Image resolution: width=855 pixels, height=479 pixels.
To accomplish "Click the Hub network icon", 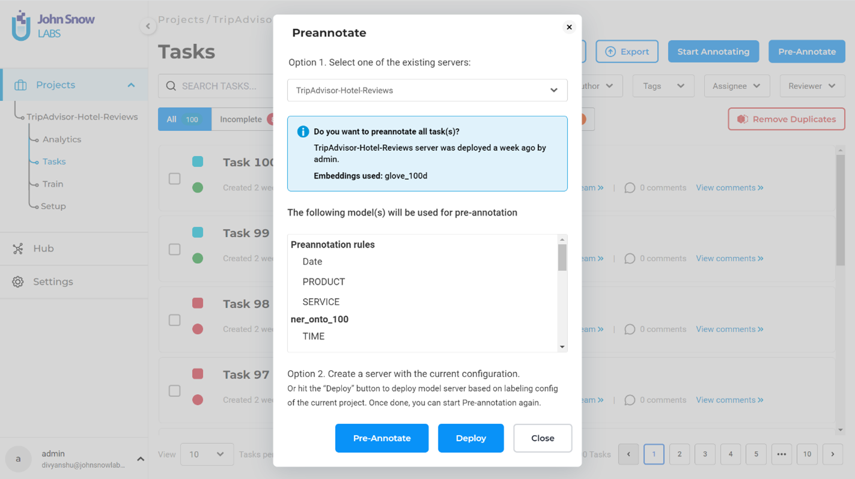I will 18,249.
